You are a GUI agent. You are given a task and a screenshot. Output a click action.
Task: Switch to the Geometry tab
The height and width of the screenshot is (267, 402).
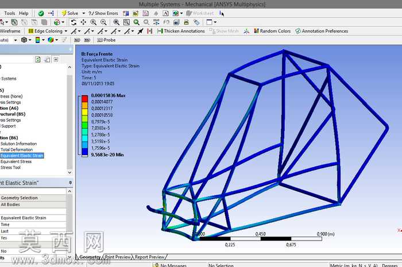click(90, 257)
